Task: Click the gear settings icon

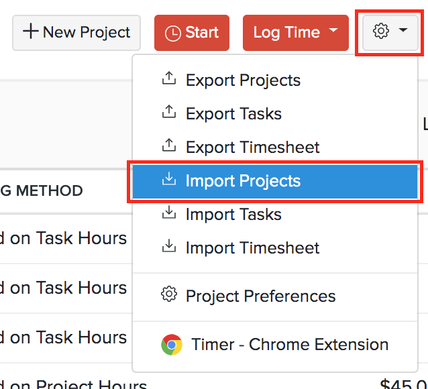Action: pos(381,32)
